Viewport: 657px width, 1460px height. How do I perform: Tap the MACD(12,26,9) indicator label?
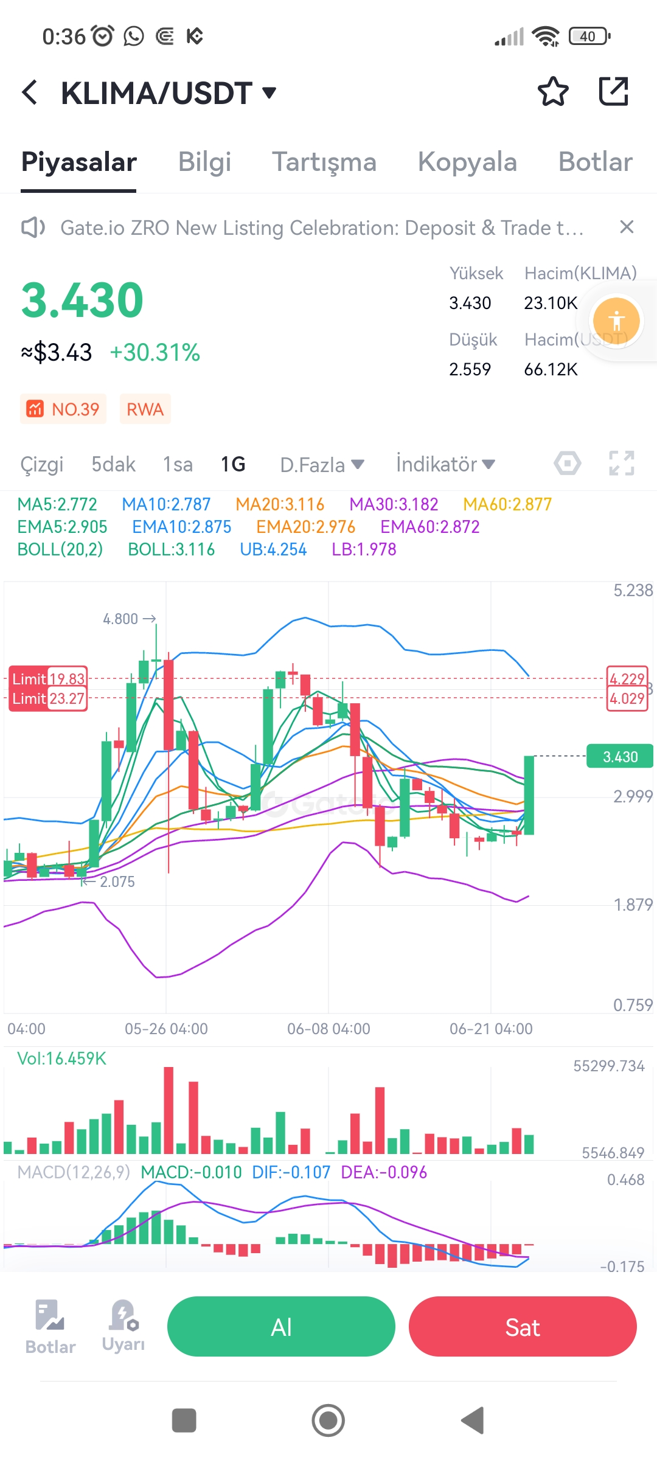click(74, 1172)
